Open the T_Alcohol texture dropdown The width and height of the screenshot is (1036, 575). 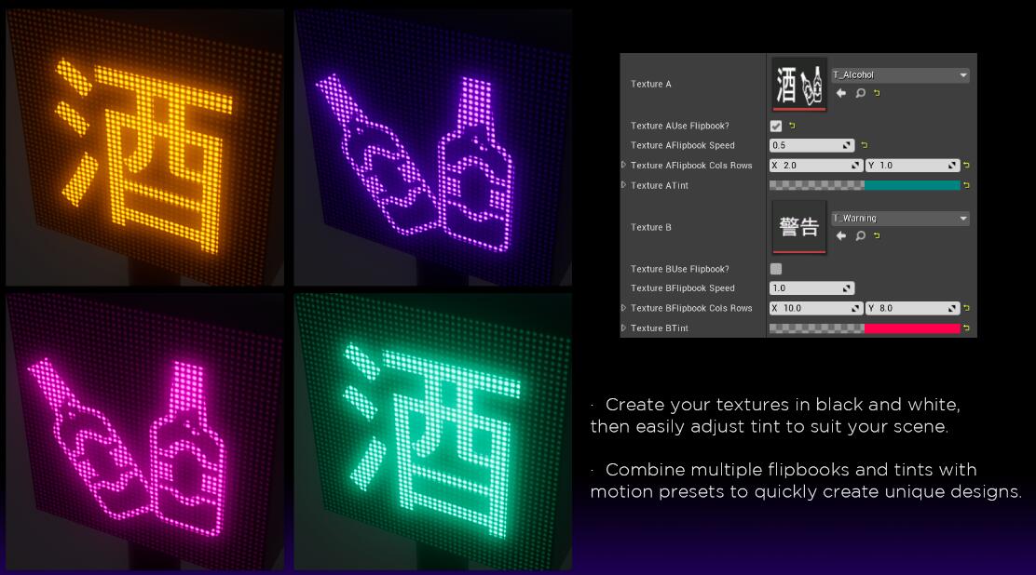point(962,75)
